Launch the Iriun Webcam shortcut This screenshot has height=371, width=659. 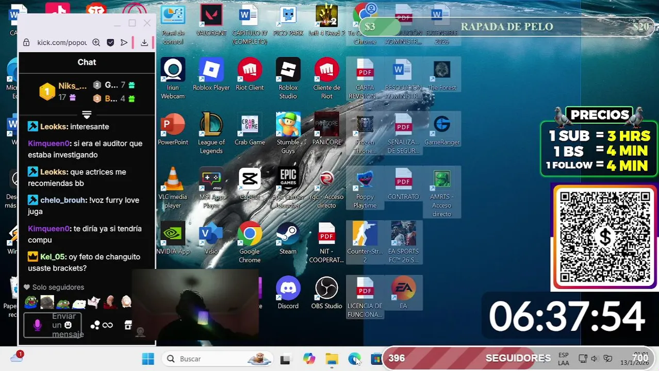(173, 79)
